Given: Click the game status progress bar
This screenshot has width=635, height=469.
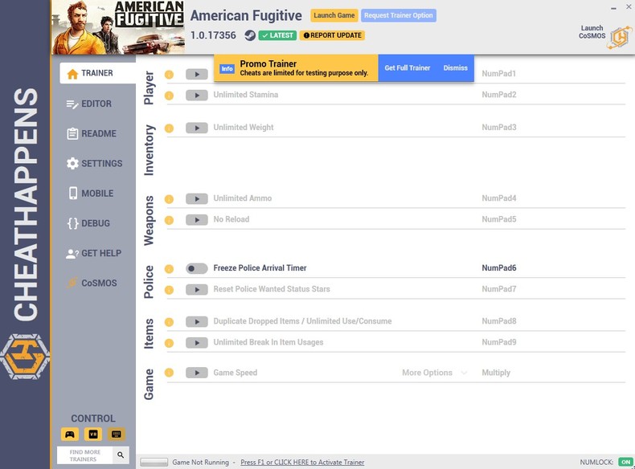Looking at the screenshot, I should coord(154,462).
